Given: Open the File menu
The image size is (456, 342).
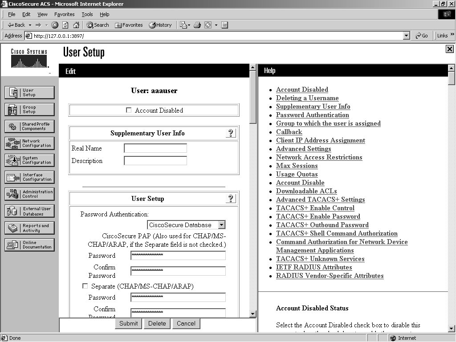Looking at the screenshot, I should [12, 14].
